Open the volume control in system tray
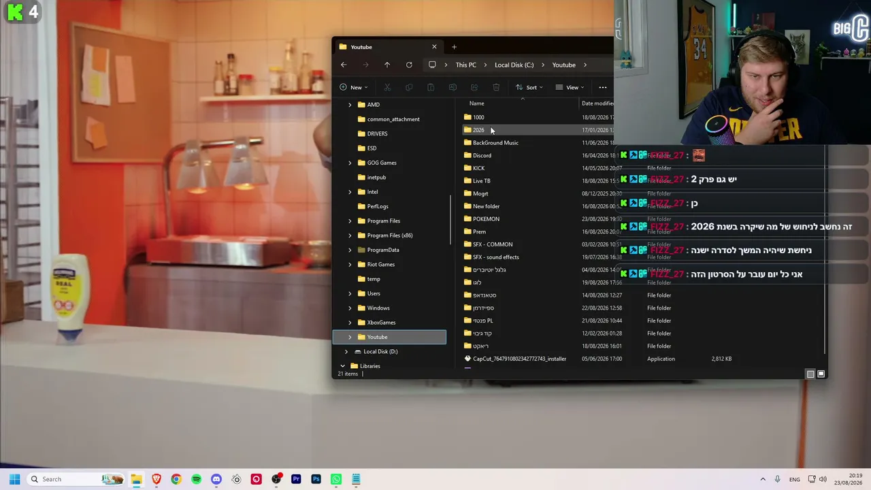This screenshot has height=490, width=871. coord(823,479)
